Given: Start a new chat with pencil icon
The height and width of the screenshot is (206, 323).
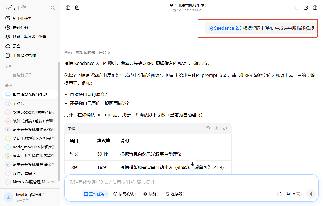Looking at the screenshot, I should [77, 8].
